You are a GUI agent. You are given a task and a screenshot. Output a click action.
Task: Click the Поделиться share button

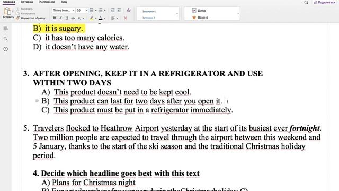(324, 2)
